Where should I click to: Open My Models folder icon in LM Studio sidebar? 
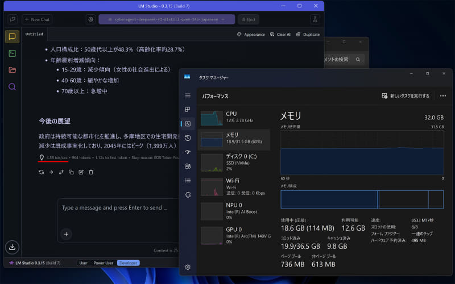coord(12,70)
